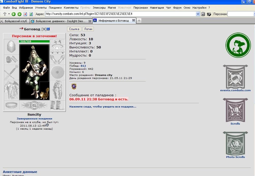
Task: Open the Персонажи menu
Action: (141, 8)
